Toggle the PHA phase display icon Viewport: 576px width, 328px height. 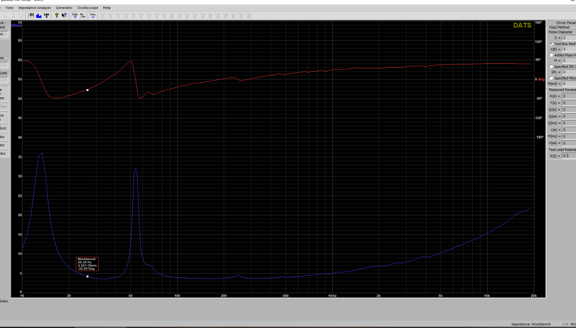pos(75,15)
